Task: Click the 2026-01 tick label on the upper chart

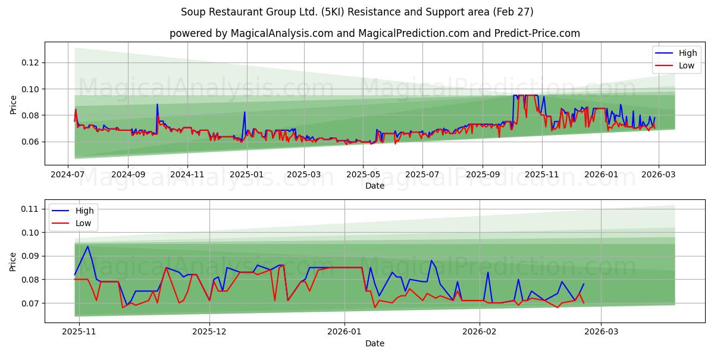Action: point(600,176)
